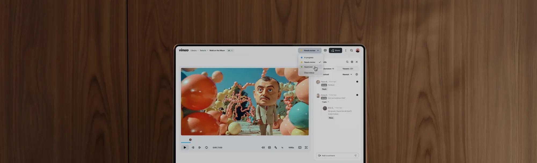The image size is (537, 163).
Task: Click the video camera record comment icon
Action: [x=320, y=155]
